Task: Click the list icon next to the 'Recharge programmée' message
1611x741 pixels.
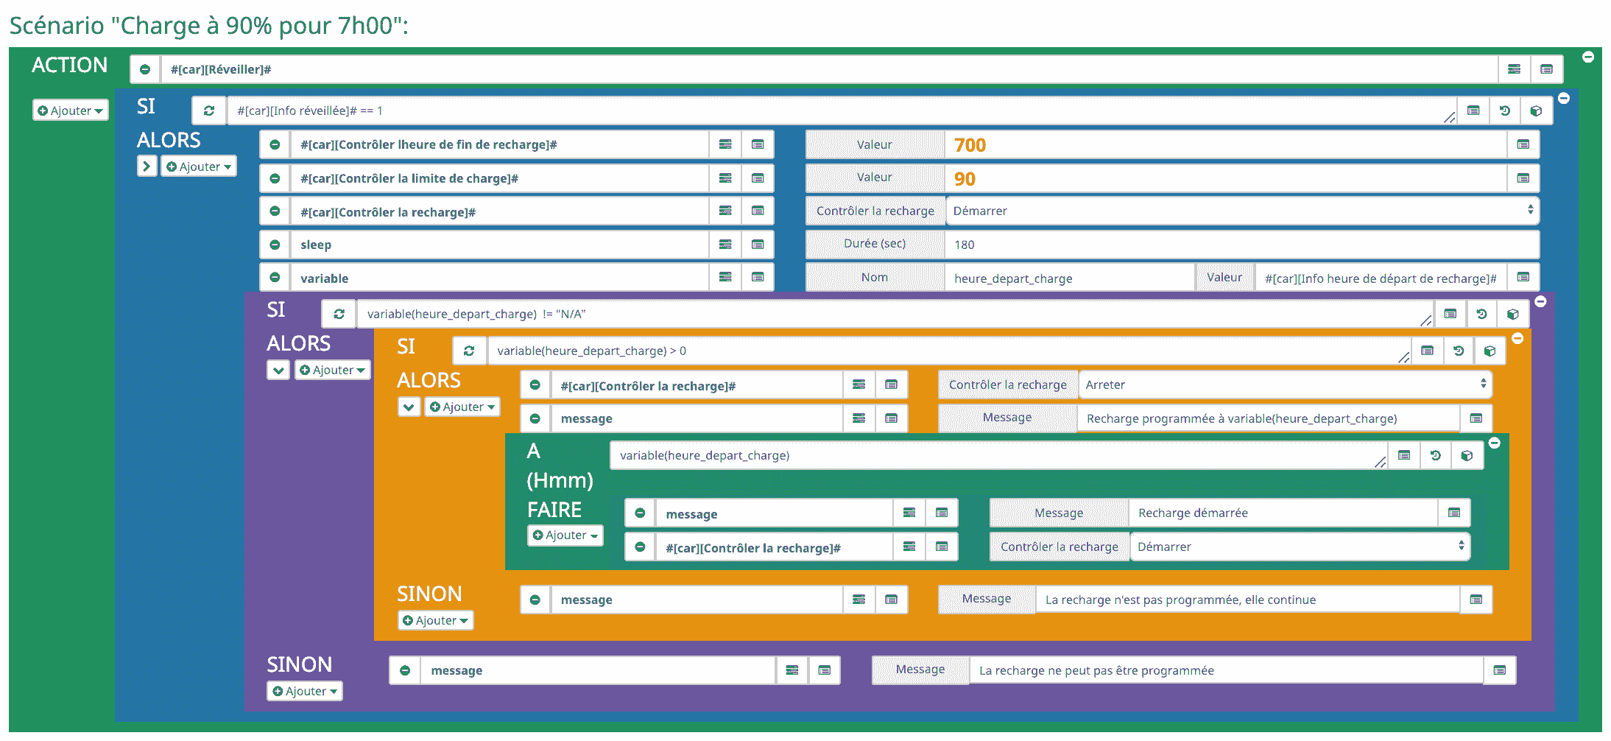Action: click(x=1476, y=418)
